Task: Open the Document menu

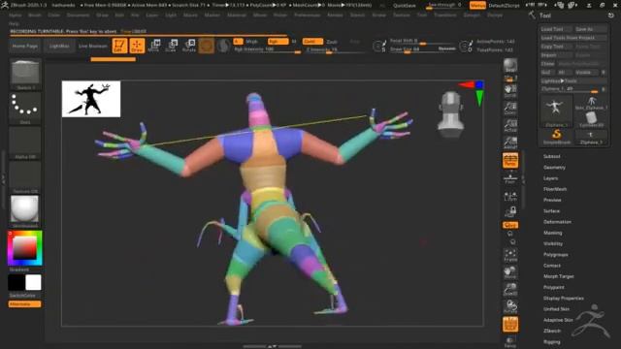Action: [78, 16]
